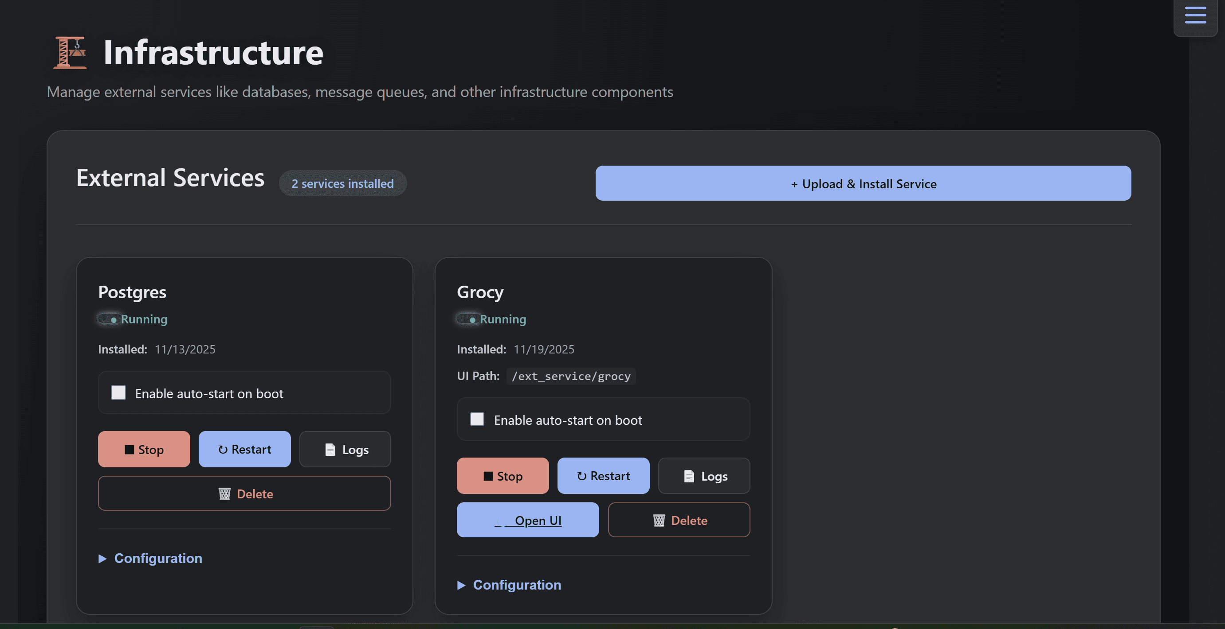Expand the Configuration section under Postgres
The width and height of the screenshot is (1225, 629).
tap(150, 558)
